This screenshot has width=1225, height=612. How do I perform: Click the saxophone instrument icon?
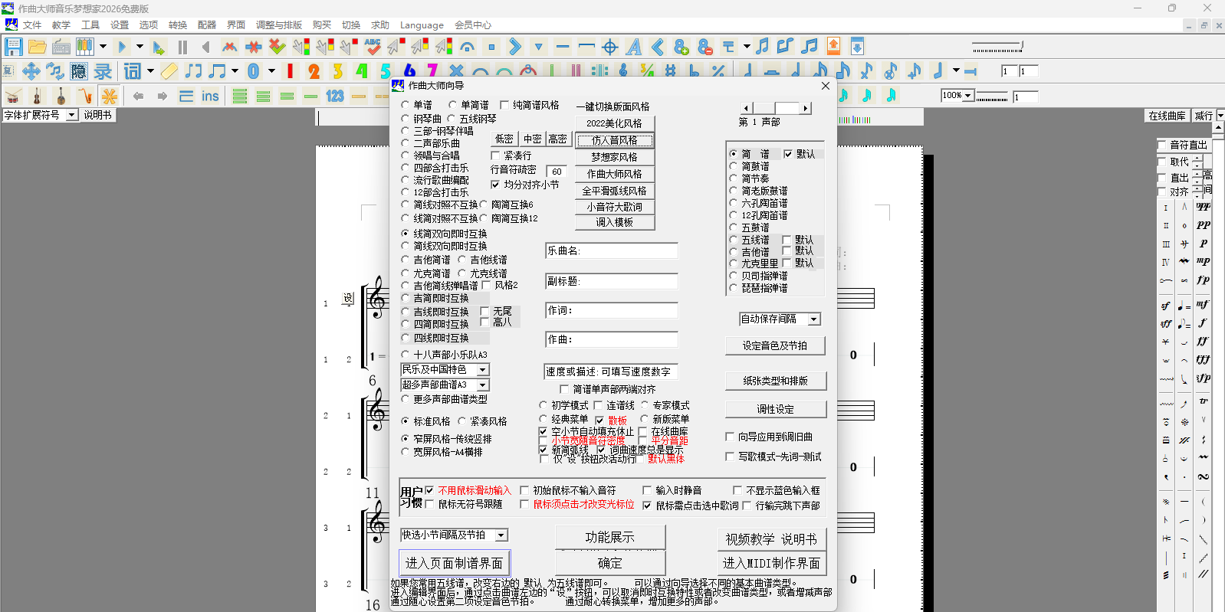click(85, 96)
